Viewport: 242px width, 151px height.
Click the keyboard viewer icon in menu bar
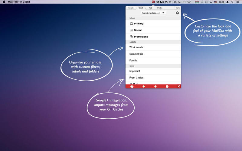click(171, 2)
